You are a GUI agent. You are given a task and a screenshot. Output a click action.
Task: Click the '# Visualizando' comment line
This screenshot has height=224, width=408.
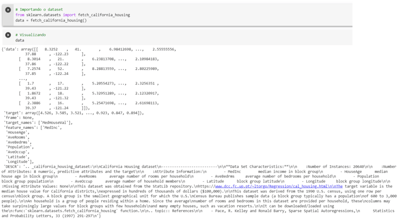point(30,35)
